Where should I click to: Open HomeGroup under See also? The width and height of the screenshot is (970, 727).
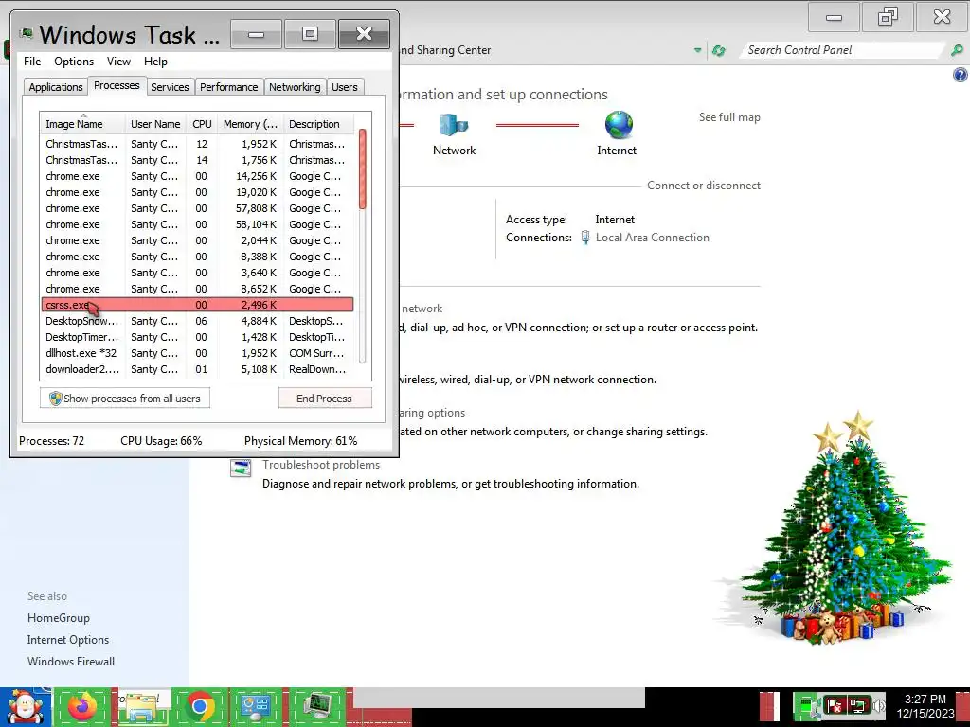point(59,618)
